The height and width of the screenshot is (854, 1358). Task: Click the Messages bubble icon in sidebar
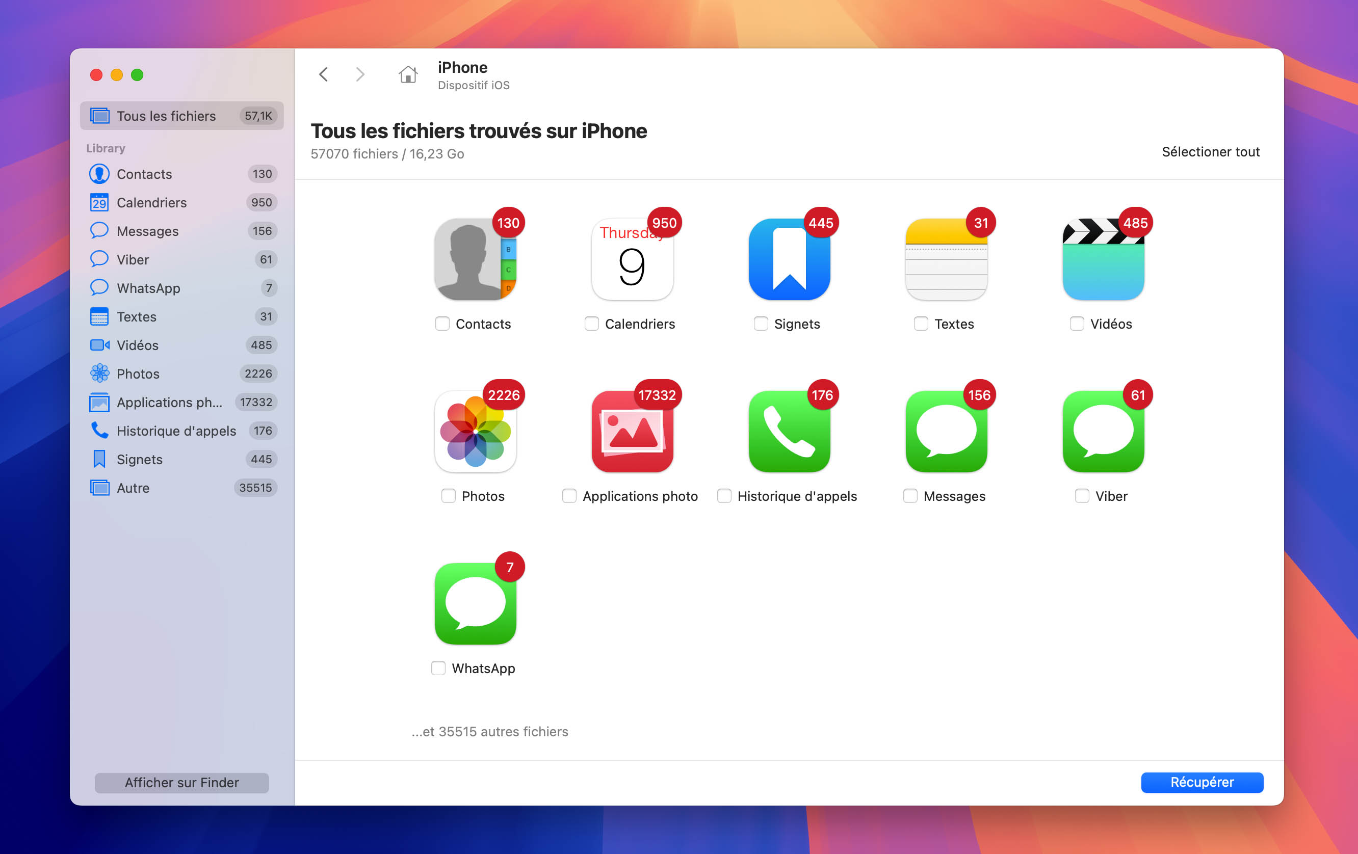point(99,230)
